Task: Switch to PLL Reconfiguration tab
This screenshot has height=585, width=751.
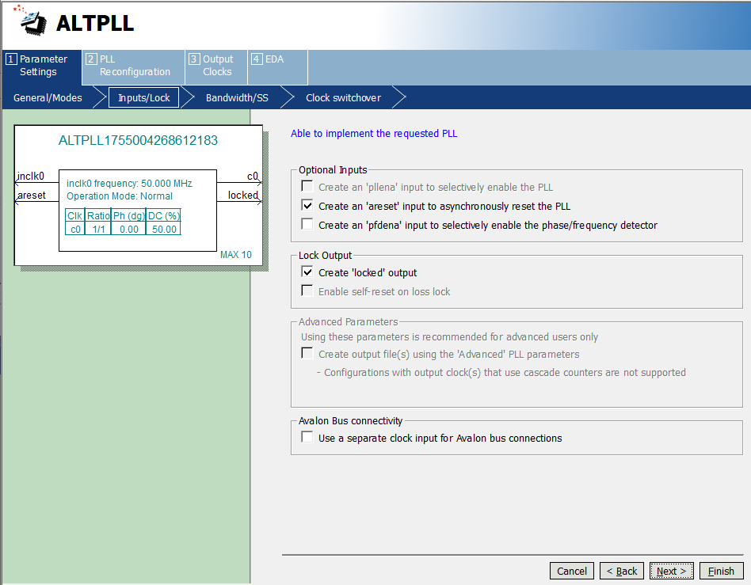Action: tap(133, 66)
